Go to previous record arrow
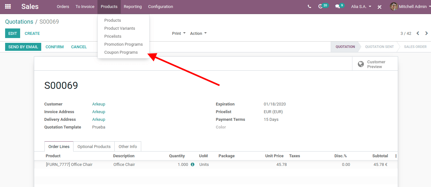 (x=418, y=33)
